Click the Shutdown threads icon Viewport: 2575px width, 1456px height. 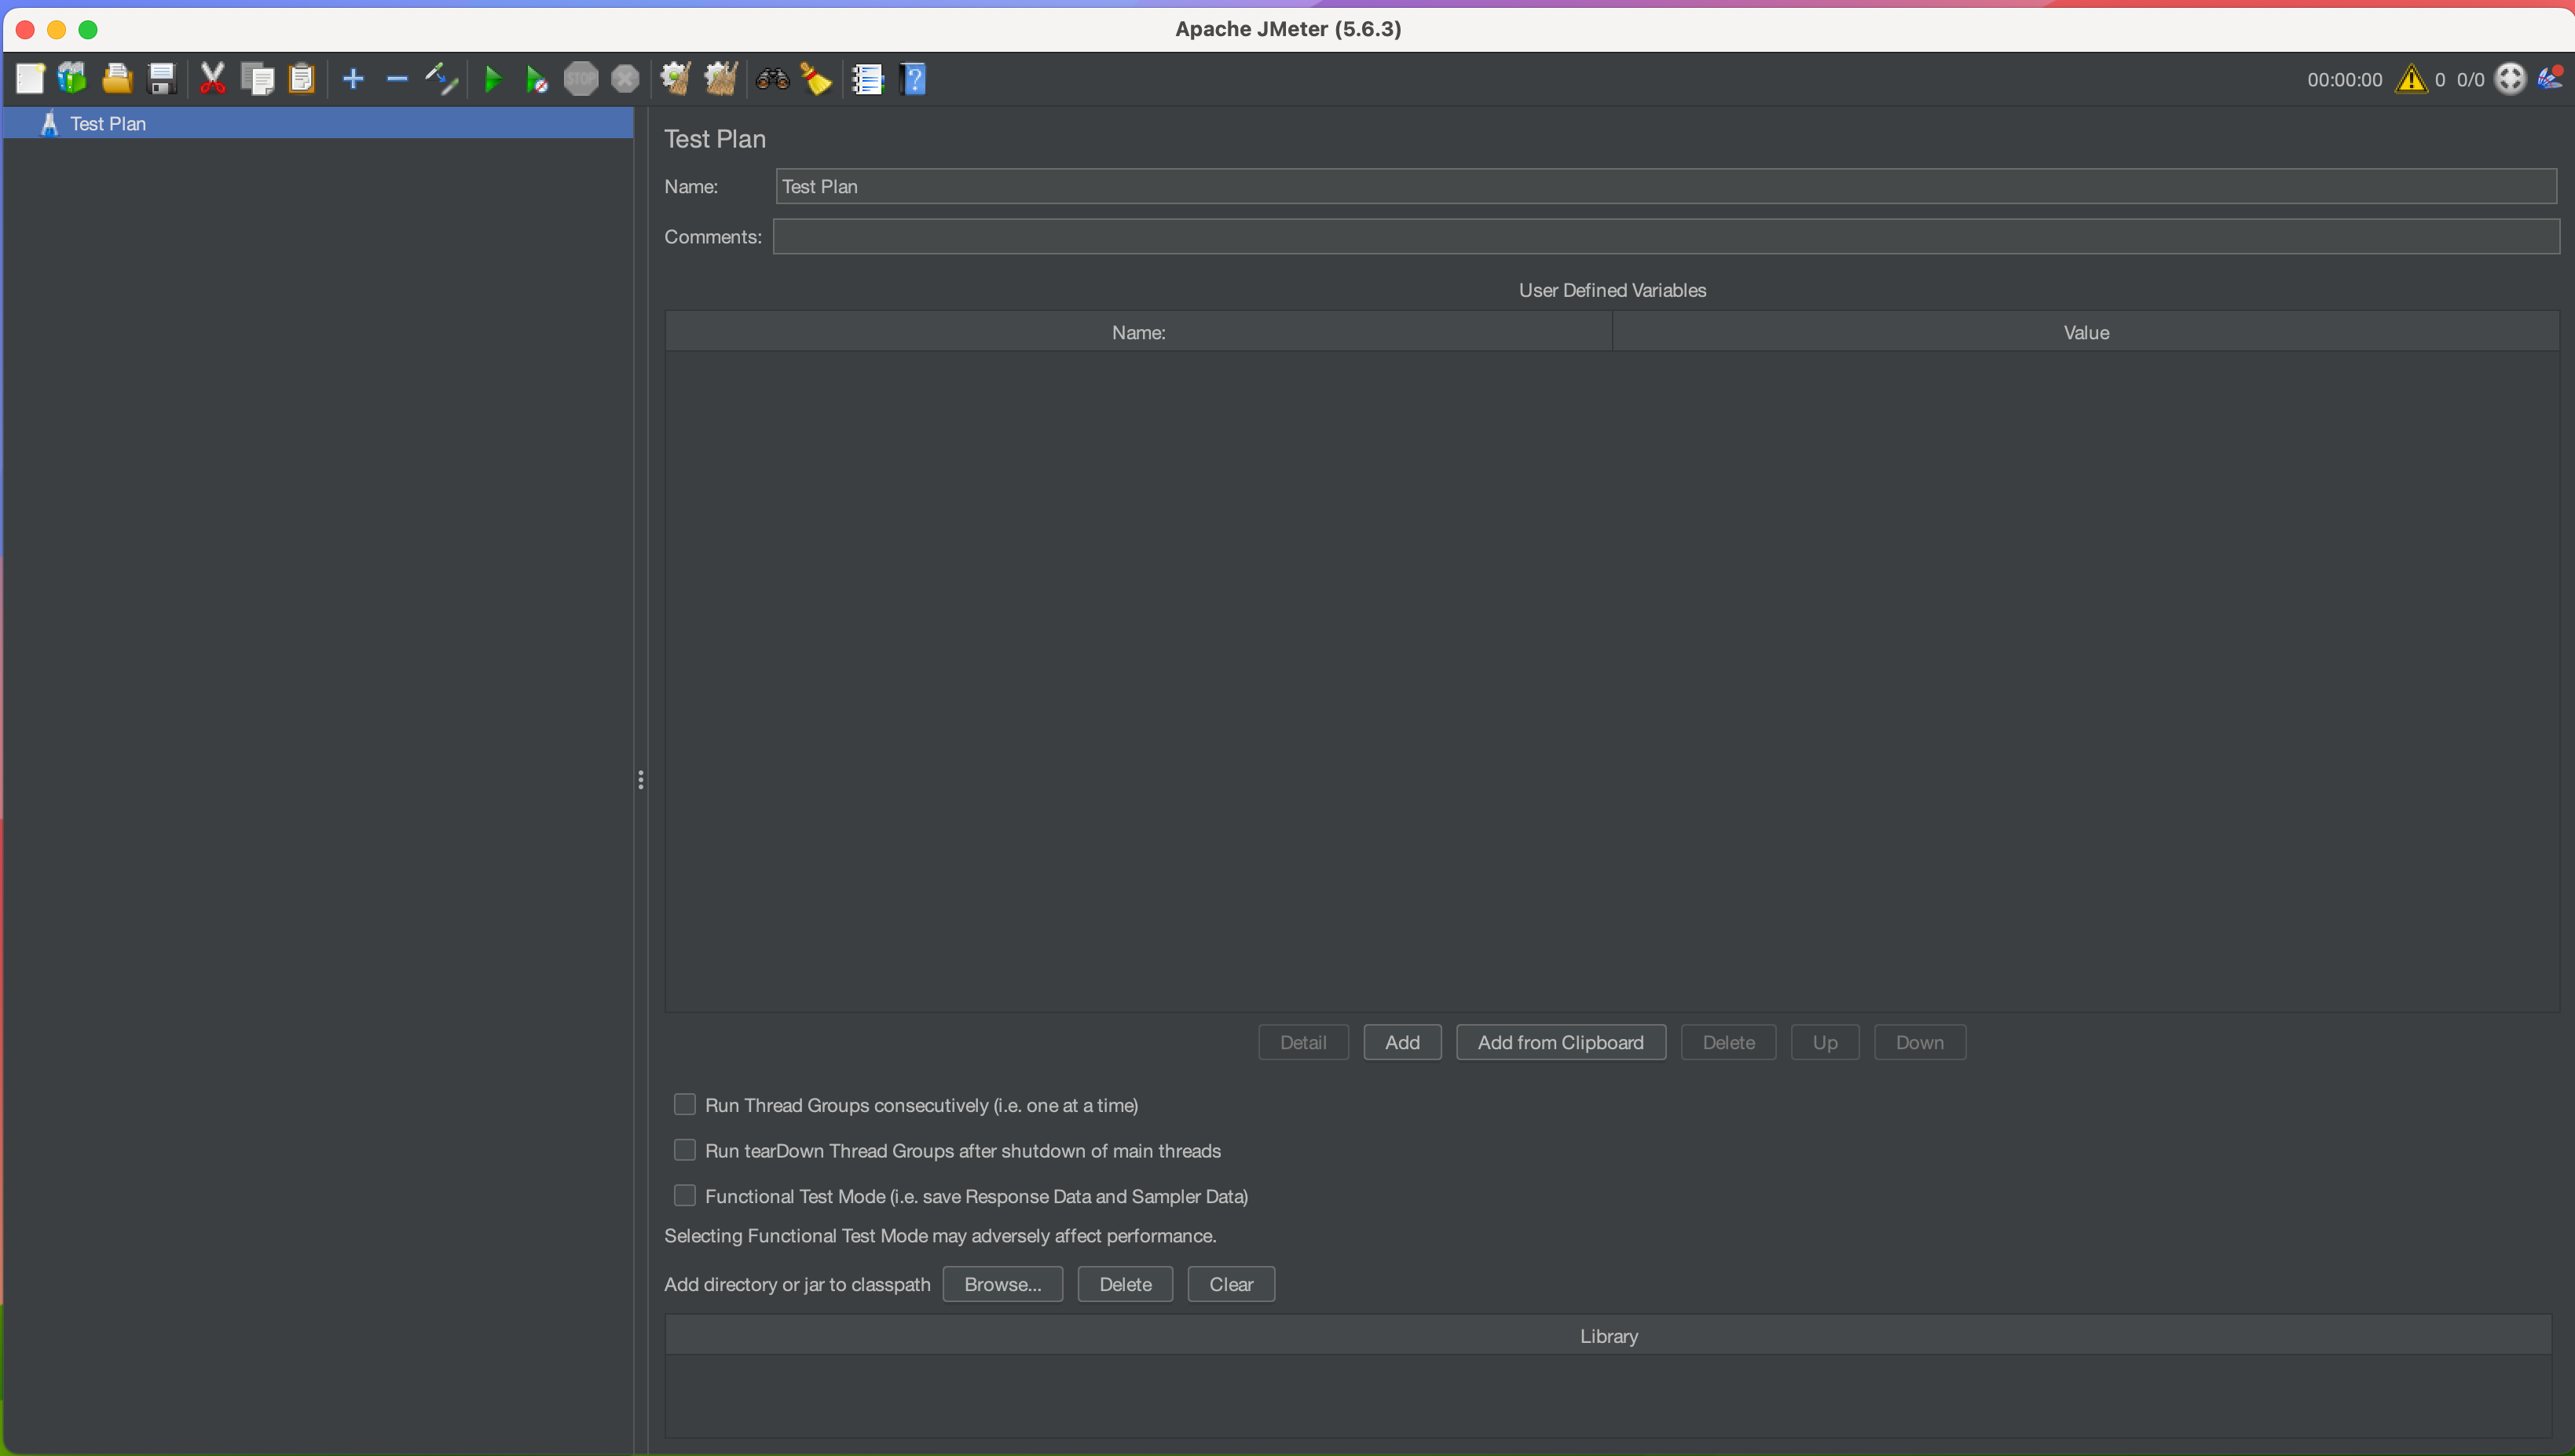[x=625, y=79]
